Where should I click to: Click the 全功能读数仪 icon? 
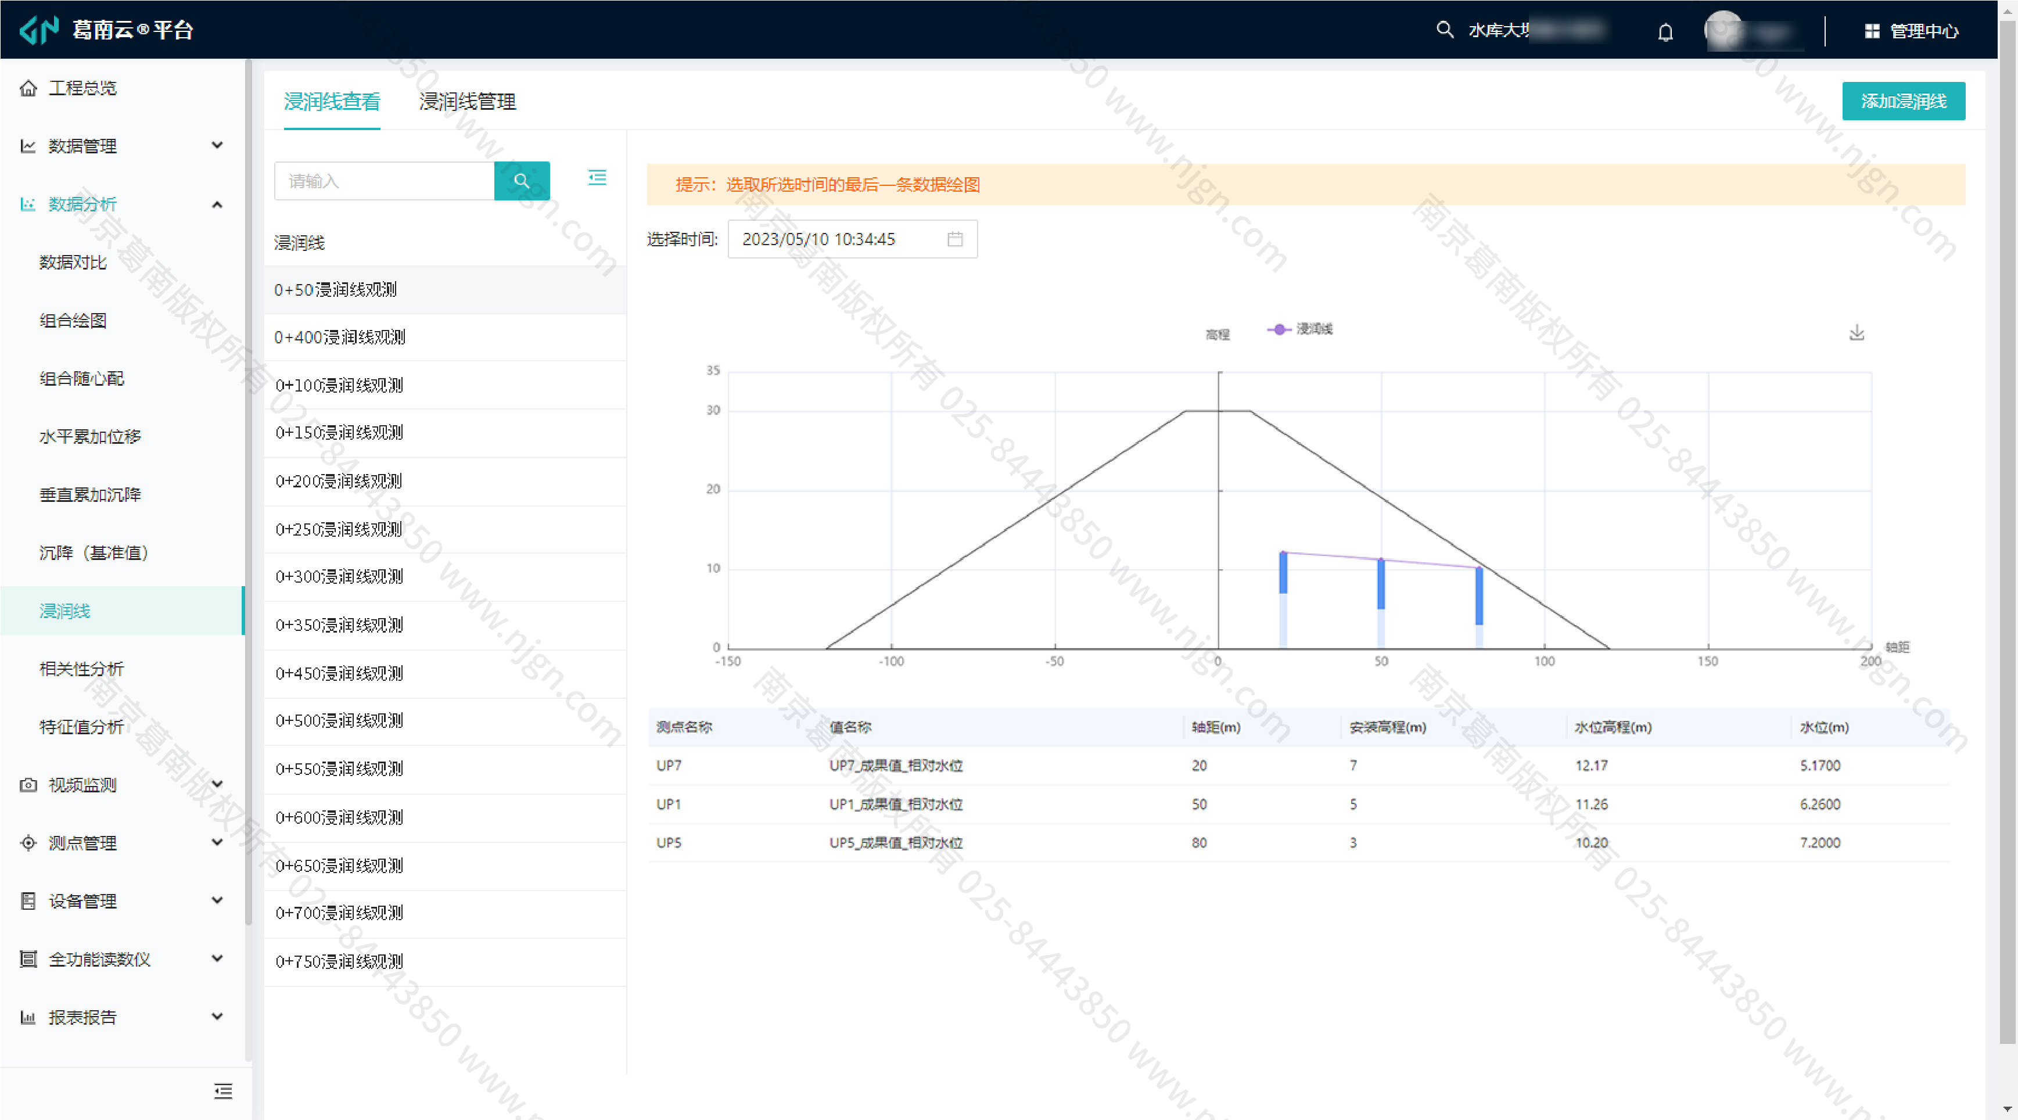(28, 959)
